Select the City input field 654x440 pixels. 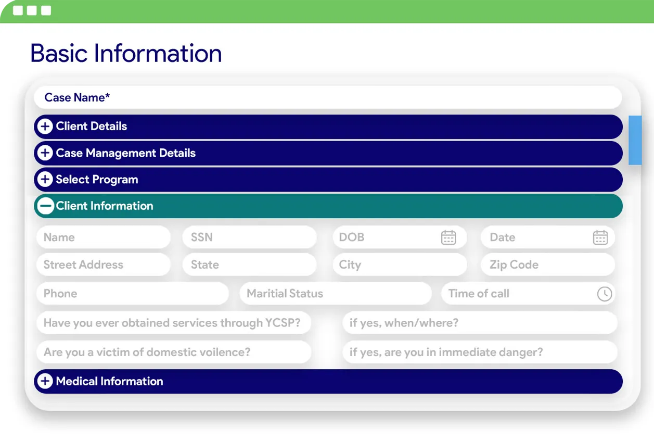pos(399,265)
